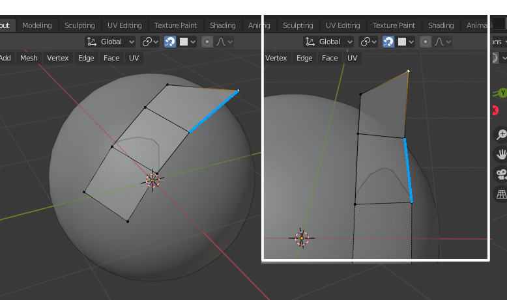Switch perspective/orthographic grid icon
507x300 pixels.
pos(502,195)
